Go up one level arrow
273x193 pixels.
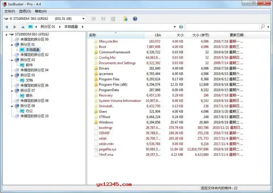coord(23,27)
